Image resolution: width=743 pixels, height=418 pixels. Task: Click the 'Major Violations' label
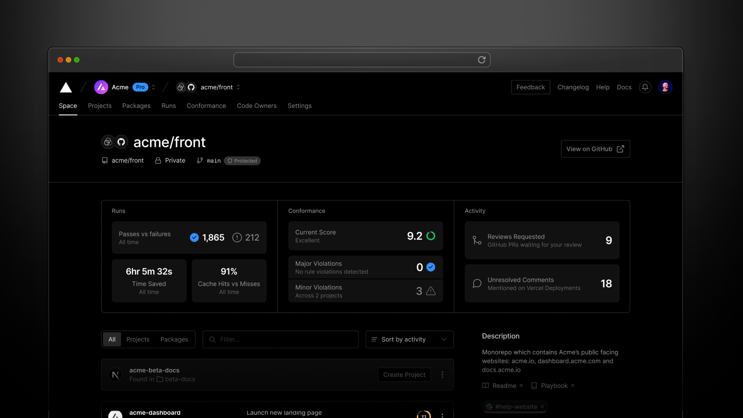[319, 264]
